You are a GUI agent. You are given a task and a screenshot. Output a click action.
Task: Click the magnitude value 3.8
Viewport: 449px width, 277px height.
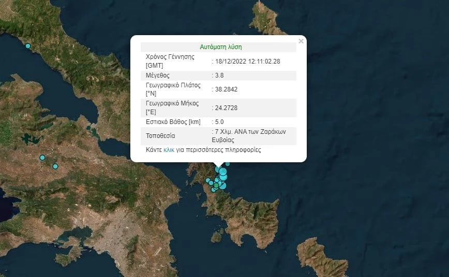click(x=219, y=75)
